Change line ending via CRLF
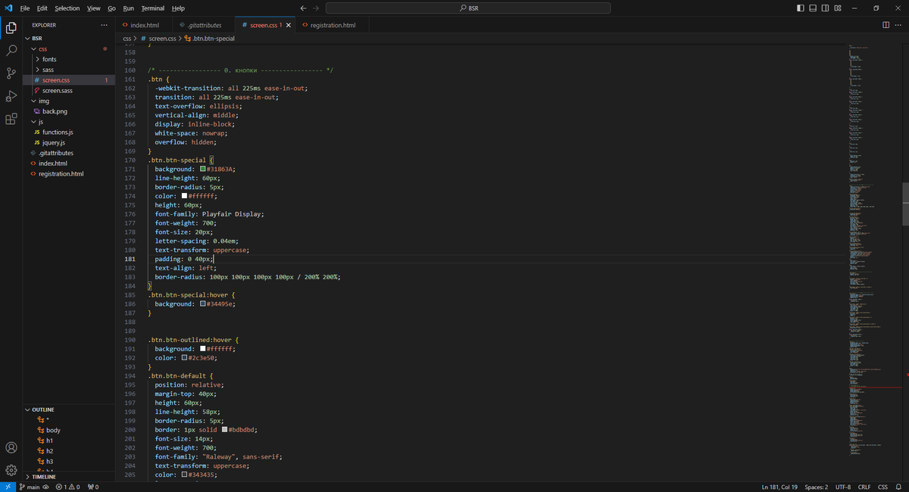Screen dimensions: 909x492 864,487
